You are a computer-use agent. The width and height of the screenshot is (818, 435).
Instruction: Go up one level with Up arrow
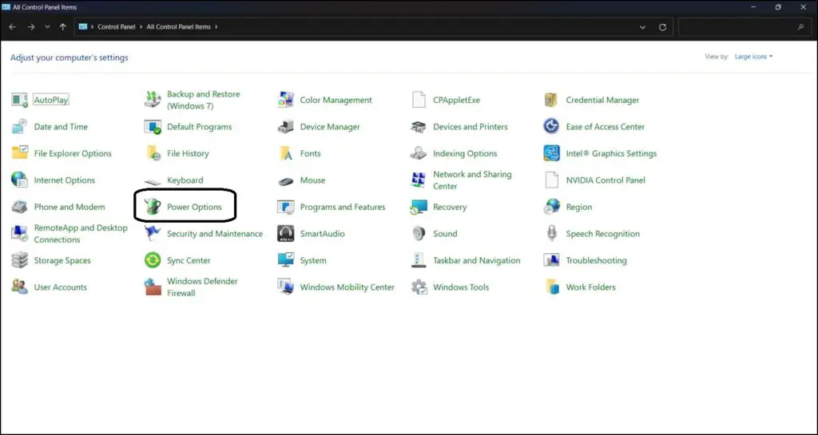point(63,27)
